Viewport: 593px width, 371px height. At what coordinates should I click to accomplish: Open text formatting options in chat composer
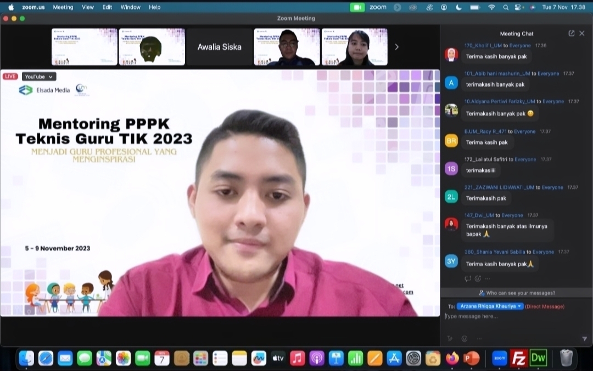pos(450,339)
